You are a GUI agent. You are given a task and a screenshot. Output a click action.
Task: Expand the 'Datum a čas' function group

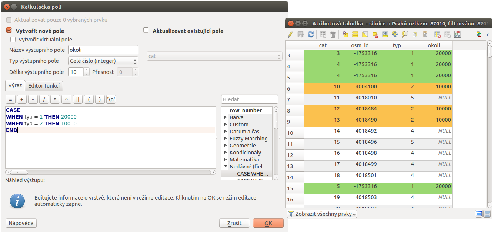pos(226,132)
